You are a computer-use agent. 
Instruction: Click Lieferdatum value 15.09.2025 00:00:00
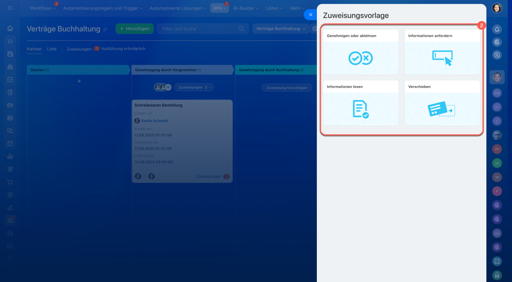(x=154, y=162)
